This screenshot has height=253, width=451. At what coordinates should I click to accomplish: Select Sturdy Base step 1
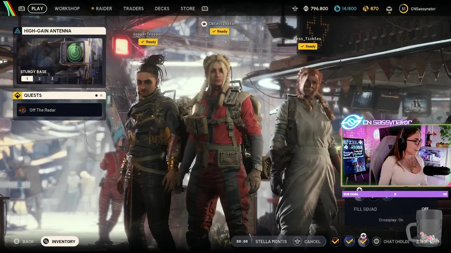pyautogui.click(x=27, y=79)
